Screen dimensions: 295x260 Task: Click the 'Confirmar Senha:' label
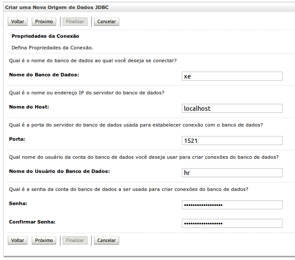tap(32, 222)
